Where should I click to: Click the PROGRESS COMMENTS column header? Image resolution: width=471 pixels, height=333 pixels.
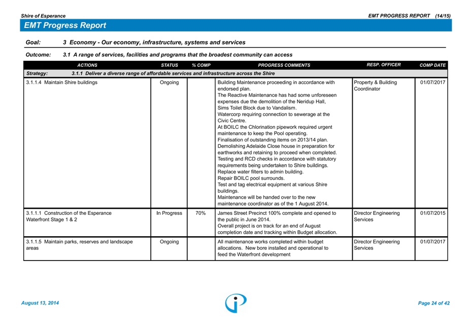pos(284,65)
